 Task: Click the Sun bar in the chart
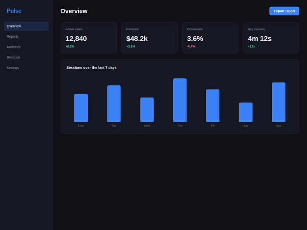[x=279, y=102]
